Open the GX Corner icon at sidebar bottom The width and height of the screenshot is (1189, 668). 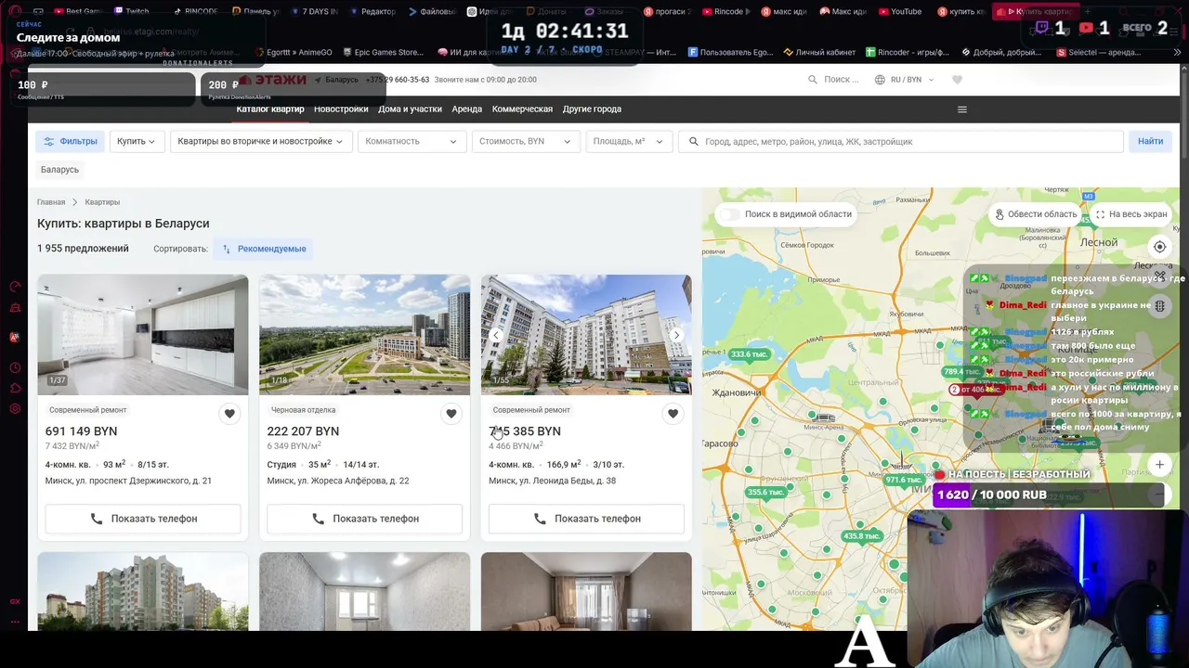(15, 601)
